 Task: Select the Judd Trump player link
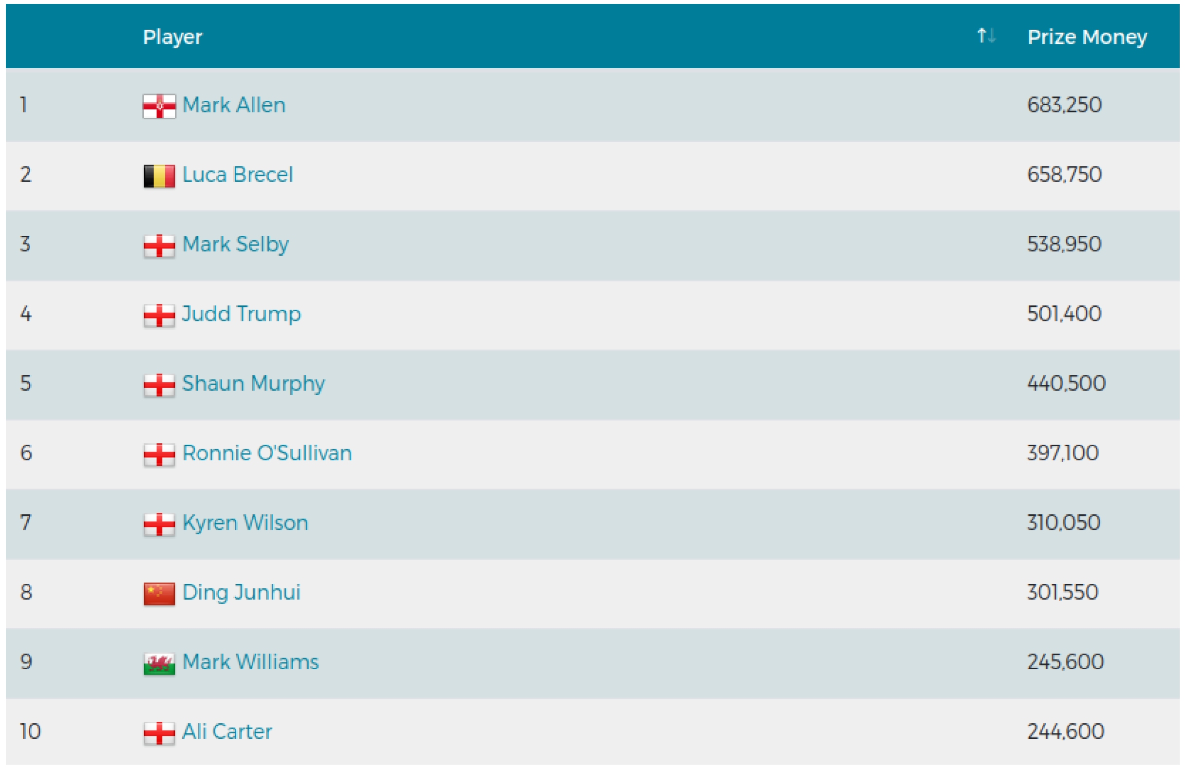[x=242, y=314]
